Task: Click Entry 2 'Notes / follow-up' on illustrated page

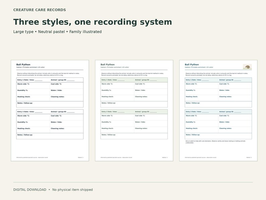Action: click(x=218, y=136)
